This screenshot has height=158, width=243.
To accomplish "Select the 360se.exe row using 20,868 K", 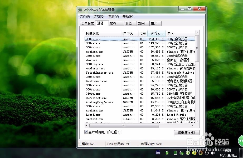I will pyautogui.click(x=140, y=89).
